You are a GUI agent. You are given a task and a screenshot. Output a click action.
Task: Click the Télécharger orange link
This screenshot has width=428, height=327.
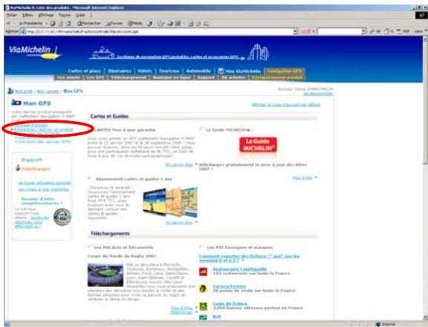36,169
